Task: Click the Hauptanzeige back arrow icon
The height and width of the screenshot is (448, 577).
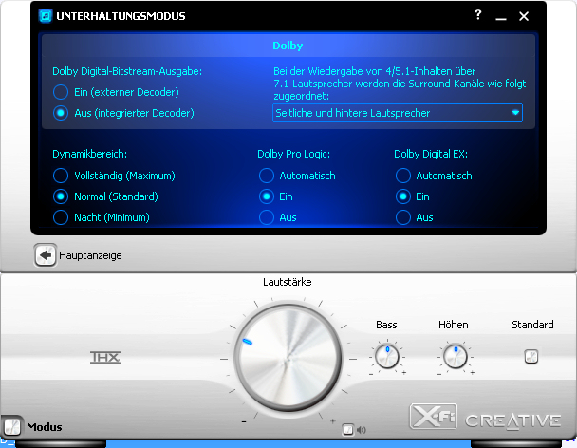Action: coord(46,255)
